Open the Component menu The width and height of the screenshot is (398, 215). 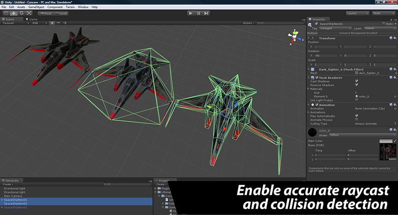coord(55,7)
